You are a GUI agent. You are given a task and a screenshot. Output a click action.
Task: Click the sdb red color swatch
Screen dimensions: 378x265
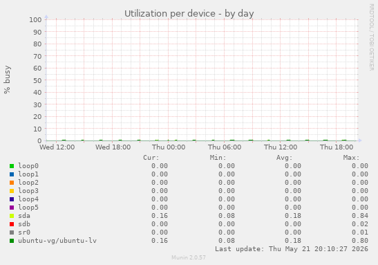pos(12,224)
